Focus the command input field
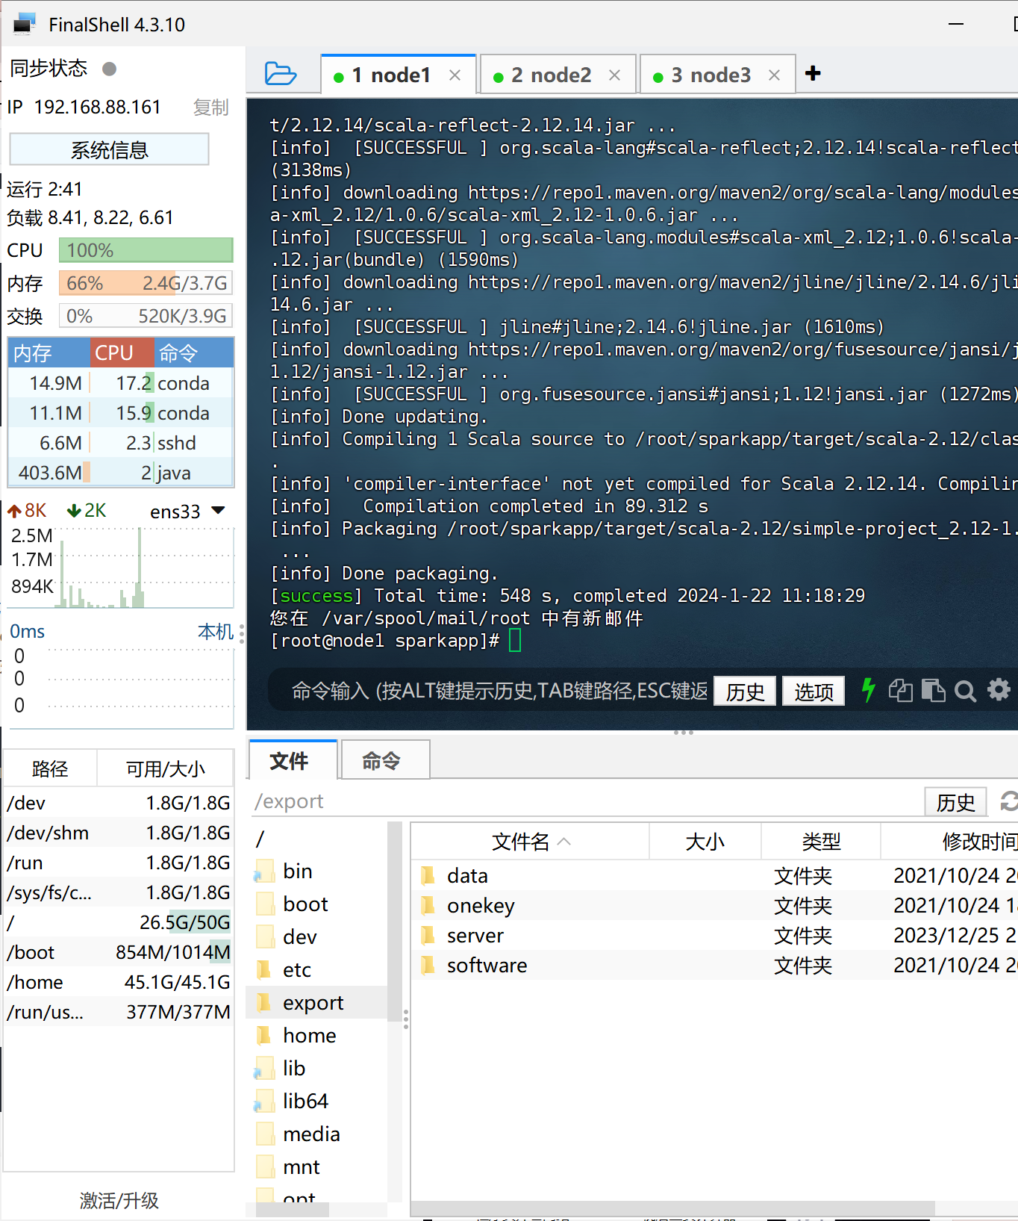Image resolution: width=1018 pixels, height=1221 pixels. coord(499,691)
